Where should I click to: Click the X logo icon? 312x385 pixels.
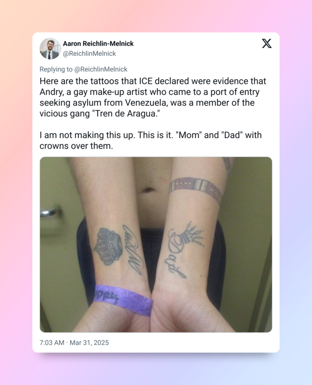[x=267, y=44]
